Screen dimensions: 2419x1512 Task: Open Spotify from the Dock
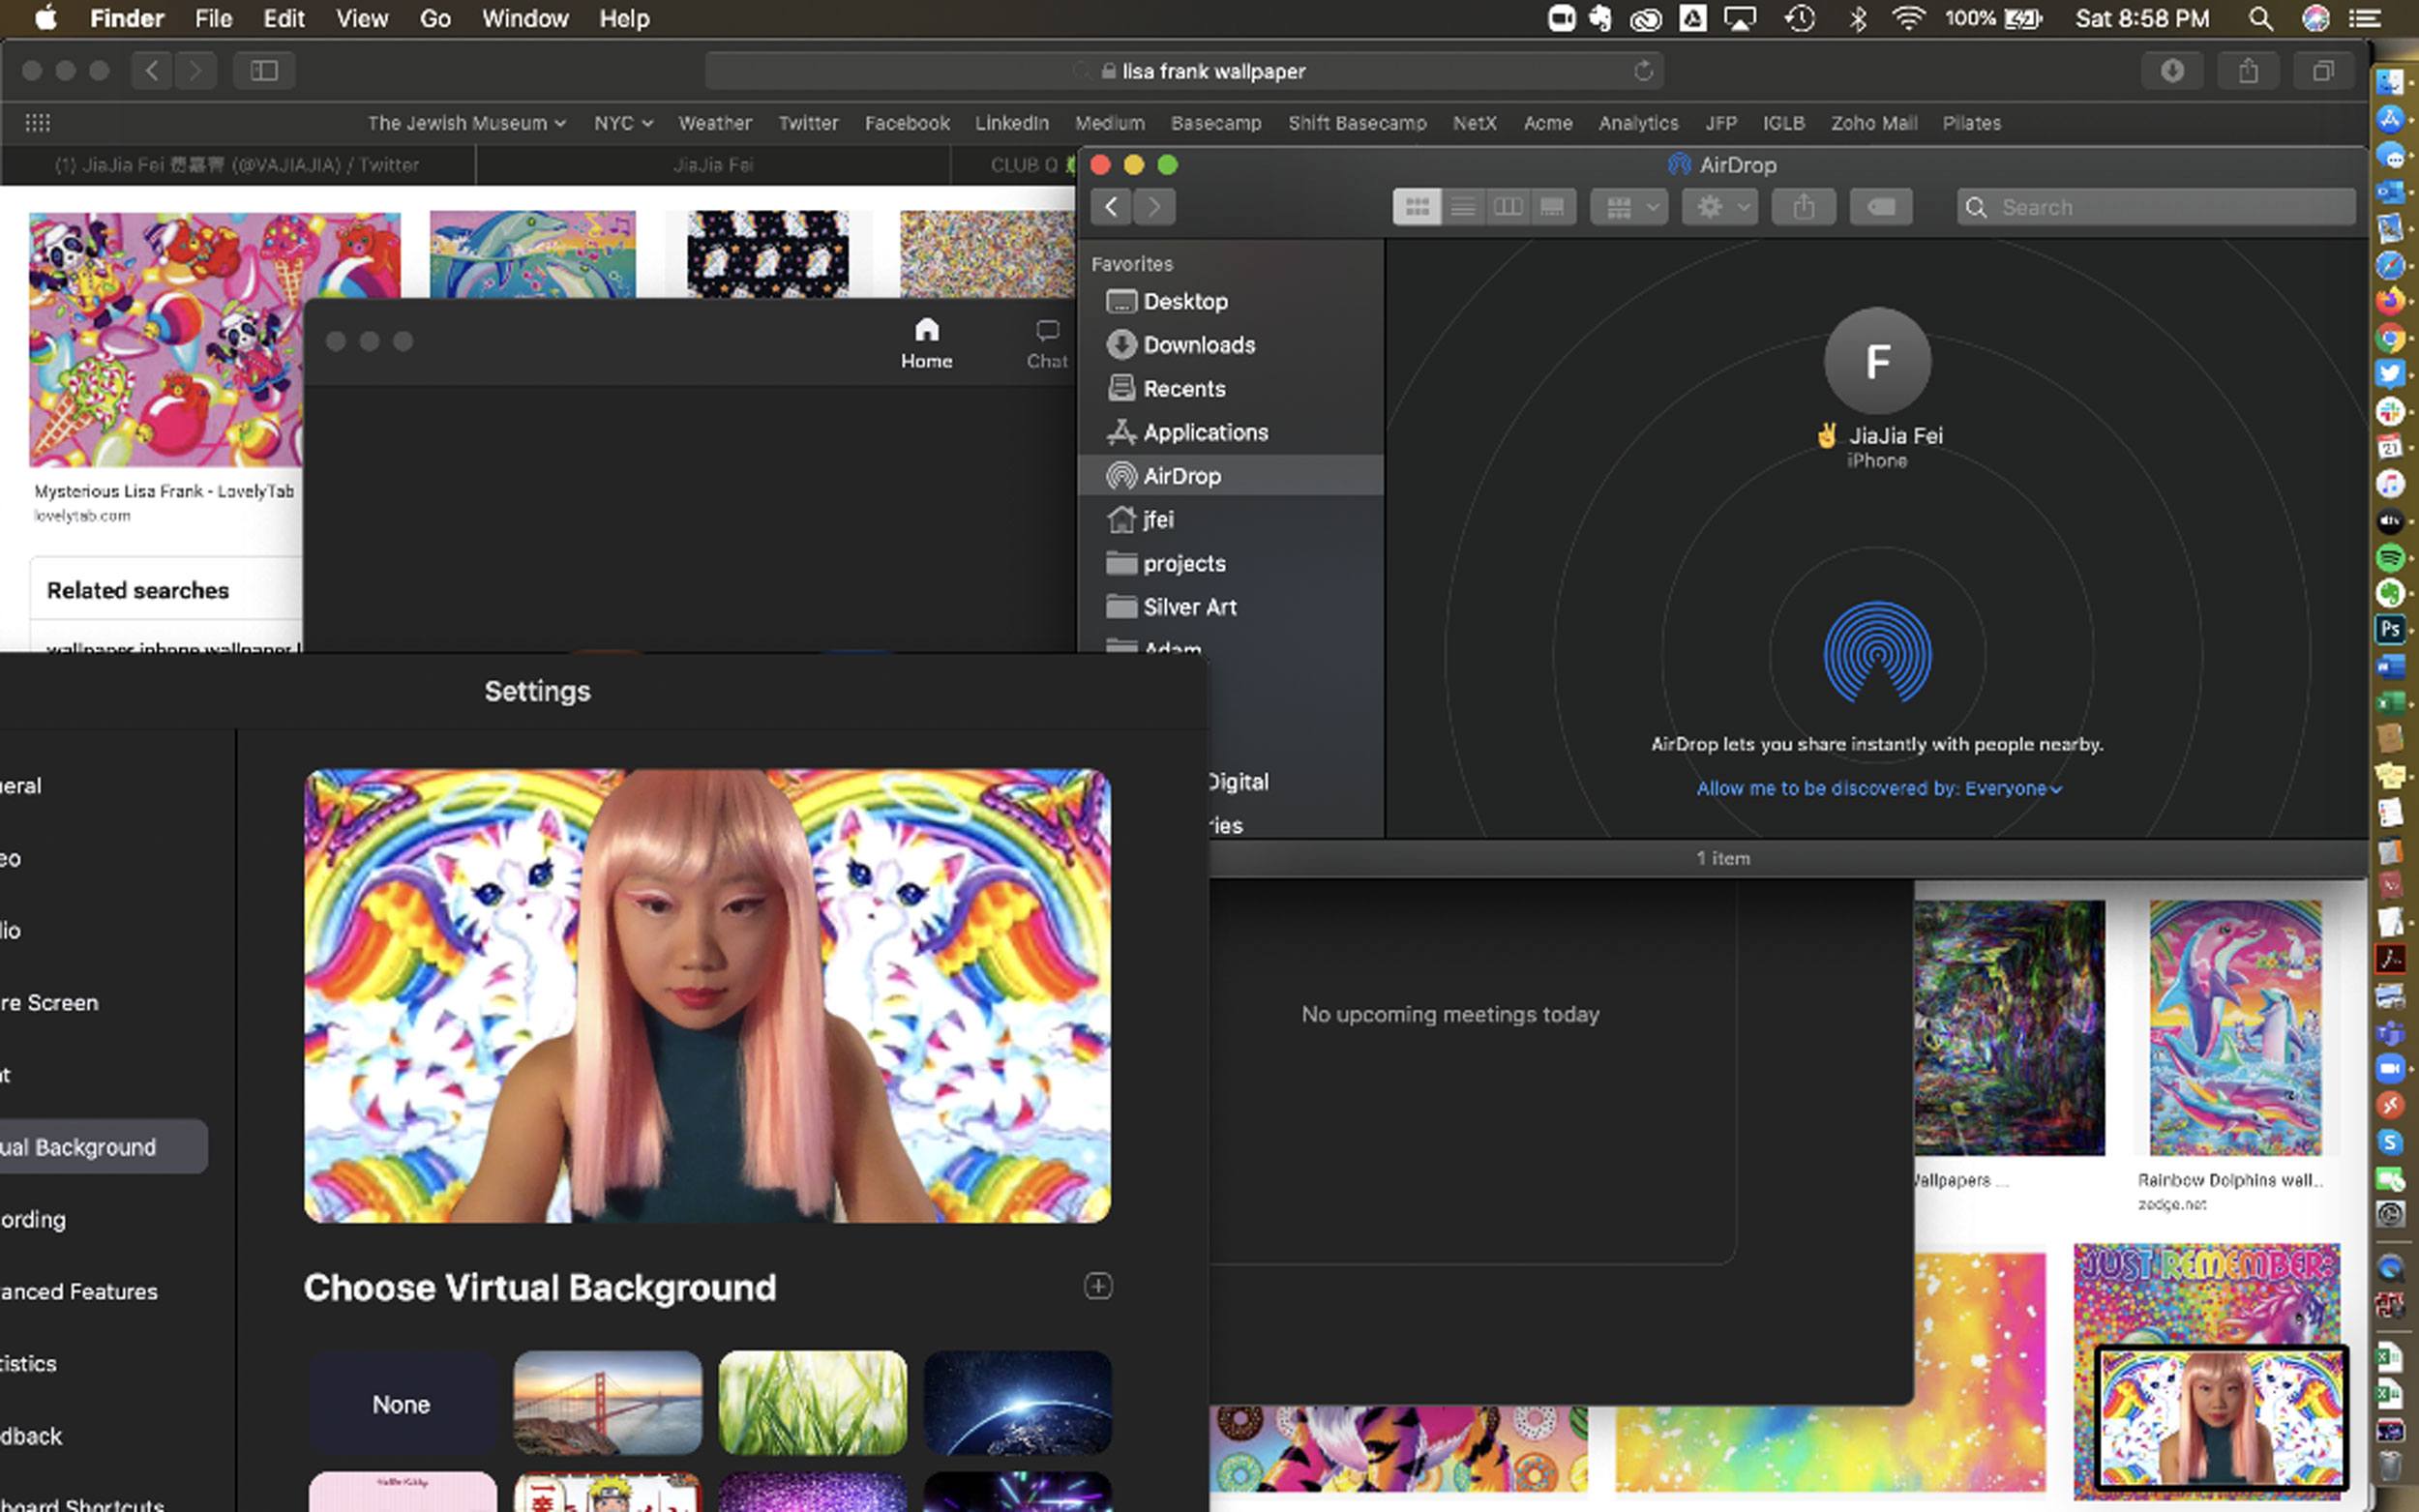(x=2389, y=557)
